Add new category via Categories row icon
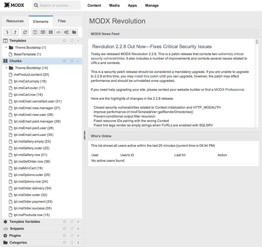Screen dimensions: 262x247 (64, 243)
